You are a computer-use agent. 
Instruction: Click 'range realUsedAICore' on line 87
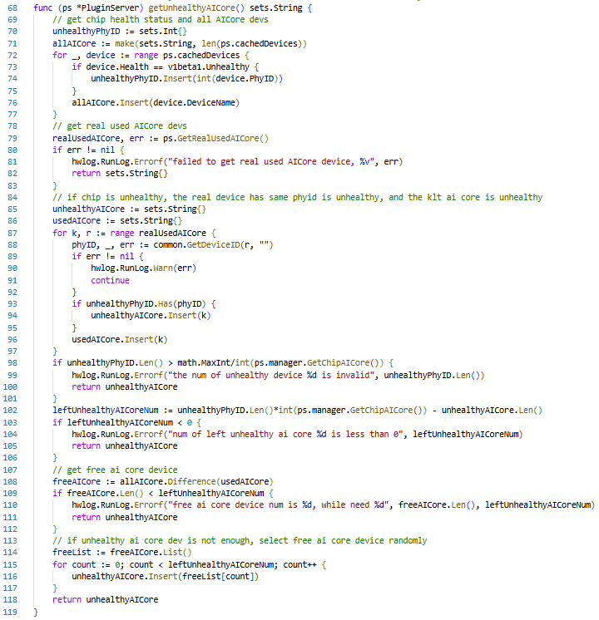158,234
